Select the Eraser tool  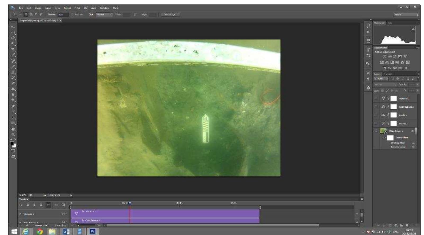point(13,83)
